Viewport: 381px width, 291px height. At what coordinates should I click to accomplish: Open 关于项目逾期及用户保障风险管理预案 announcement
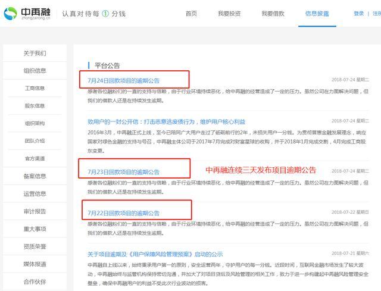(x=155, y=254)
